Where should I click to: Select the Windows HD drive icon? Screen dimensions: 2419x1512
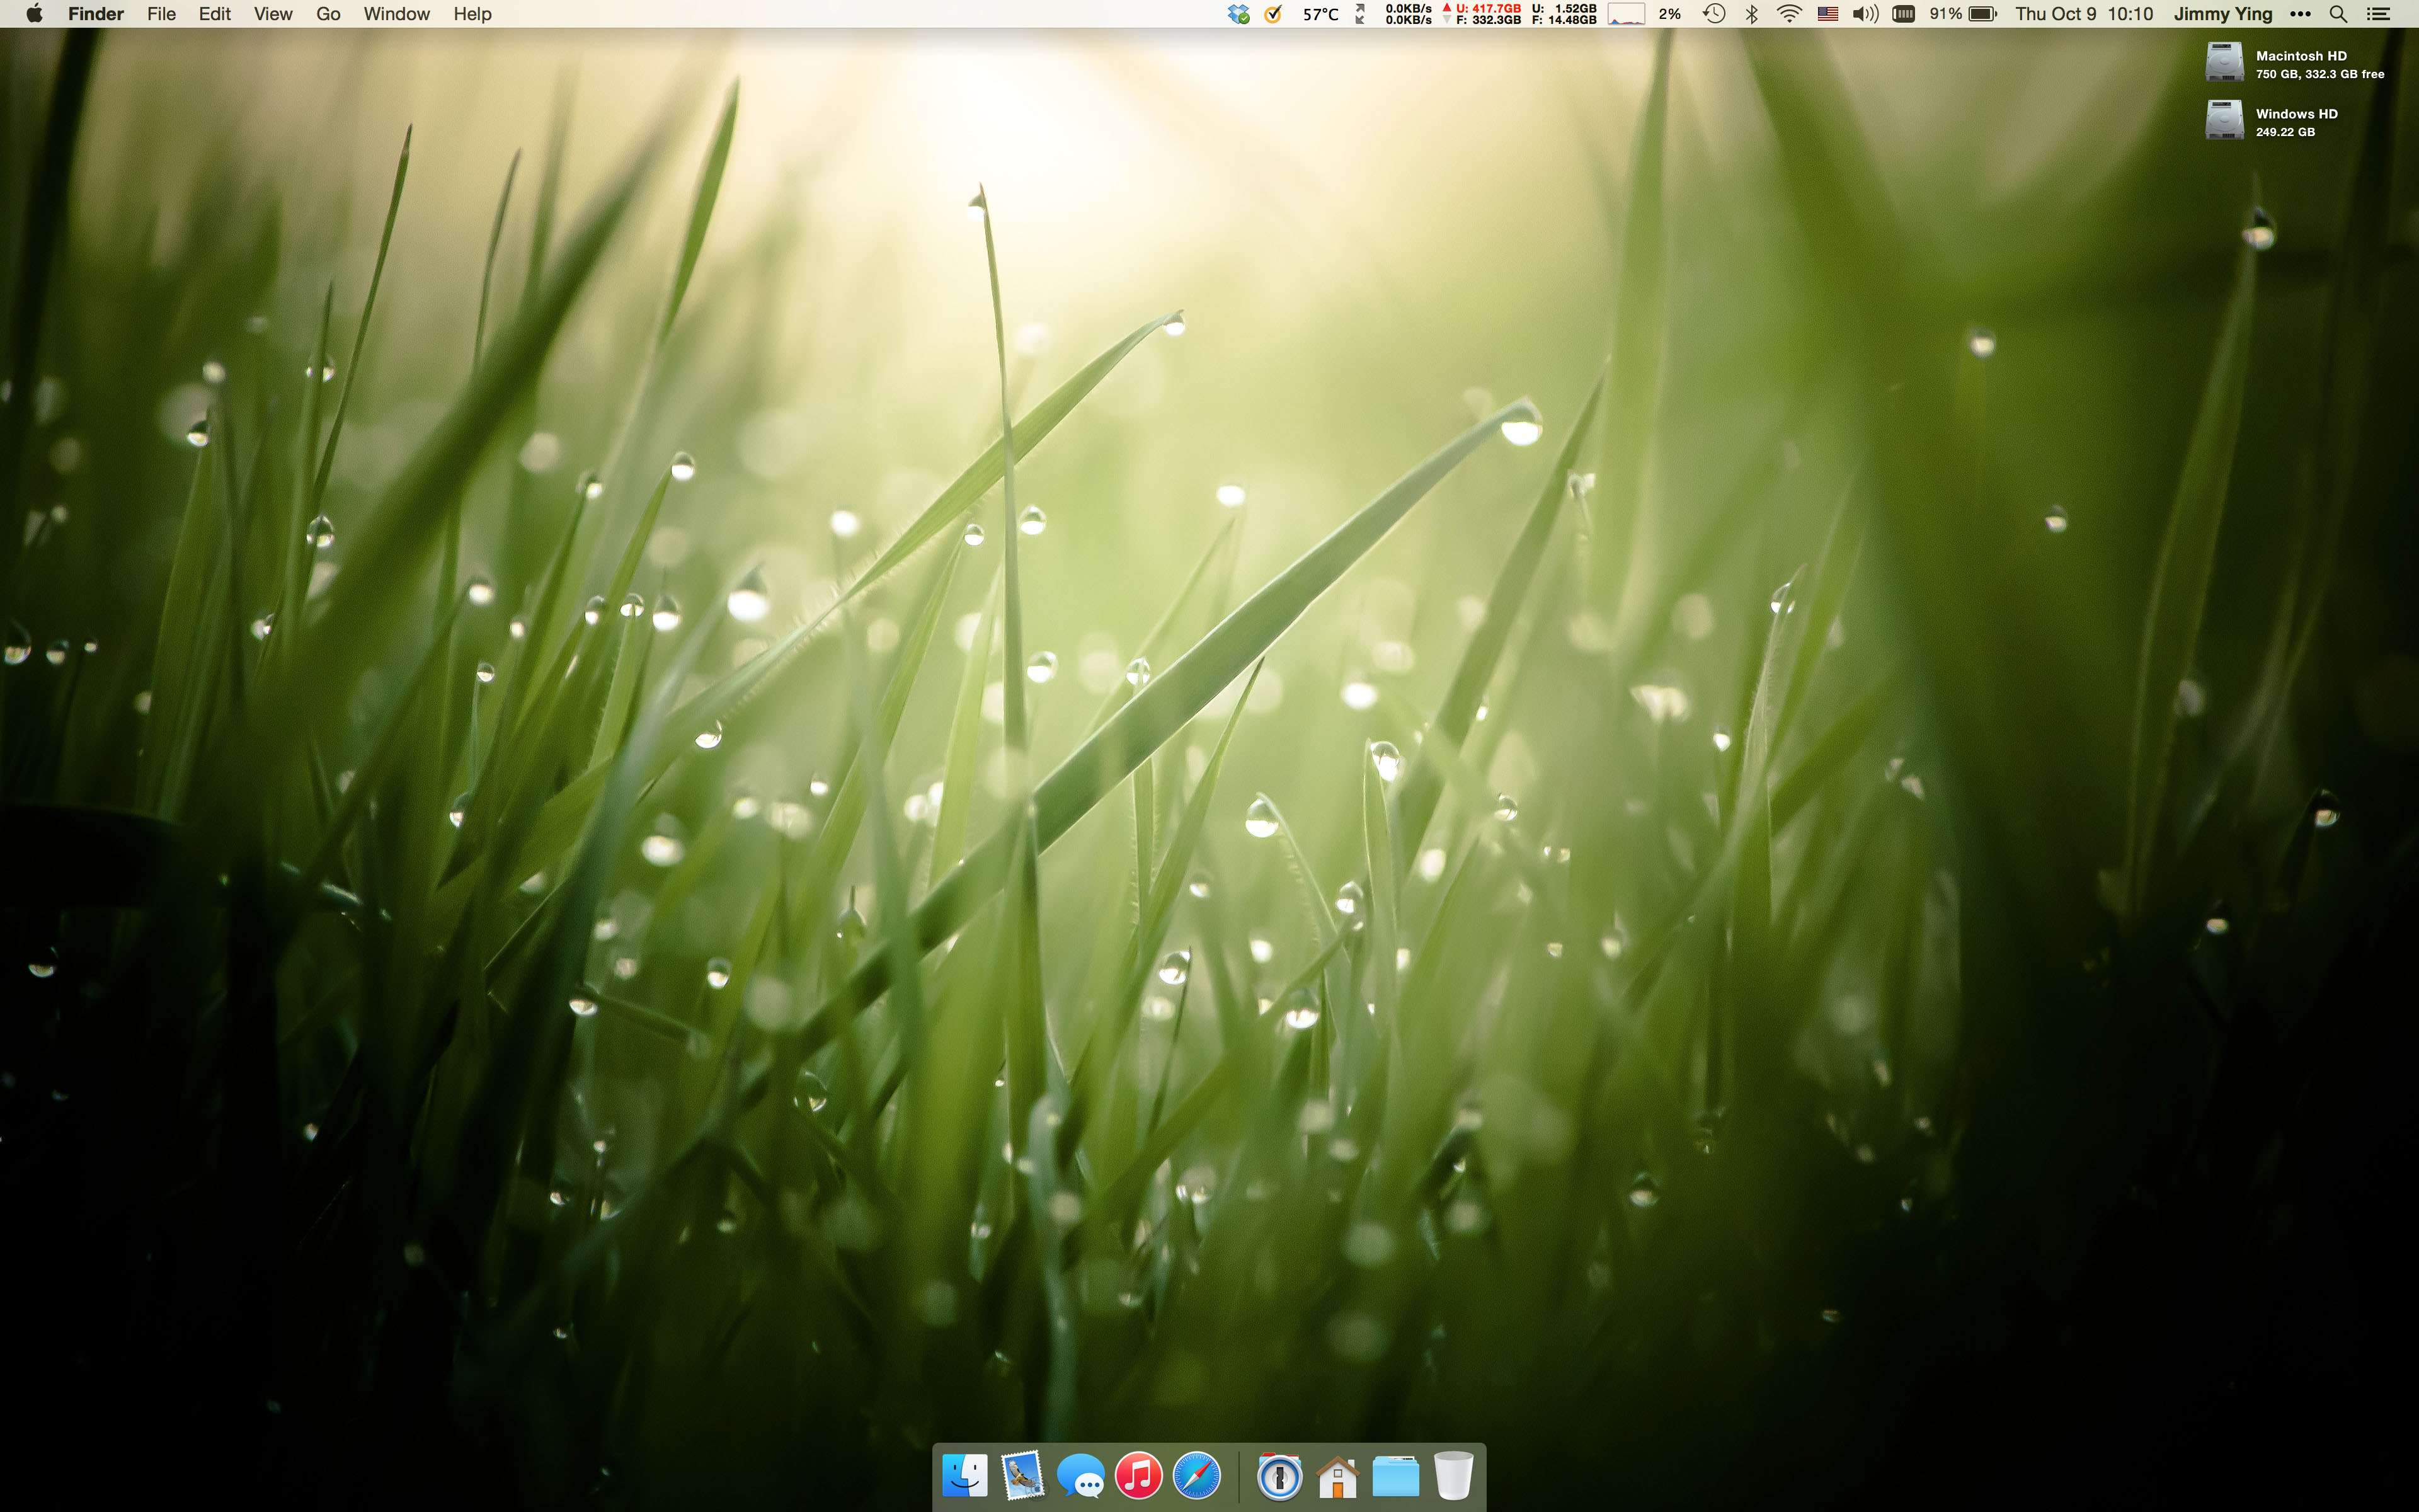[x=2224, y=120]
